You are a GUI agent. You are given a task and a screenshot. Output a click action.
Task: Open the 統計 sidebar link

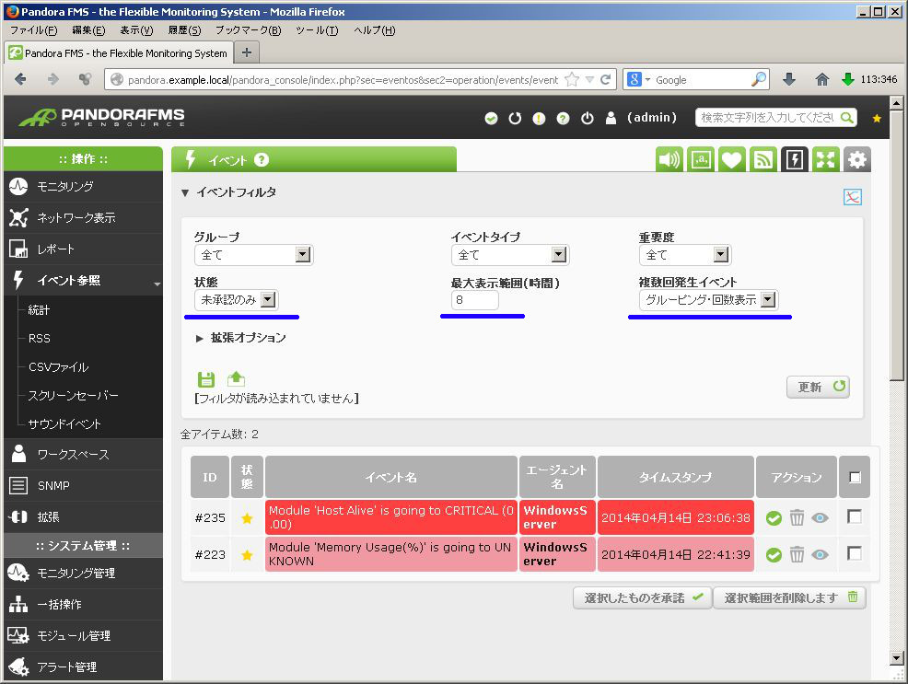(x=39, y=310)
